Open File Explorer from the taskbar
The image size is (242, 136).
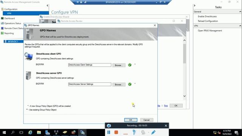[x=39, y=133]
